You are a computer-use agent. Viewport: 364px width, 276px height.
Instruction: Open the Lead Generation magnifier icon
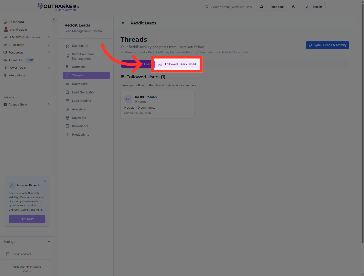click(67, 92)
